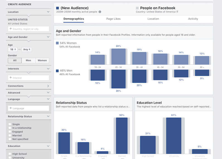
Task: Click the New Audience blue square legend
Action: [x=57, y=8]
